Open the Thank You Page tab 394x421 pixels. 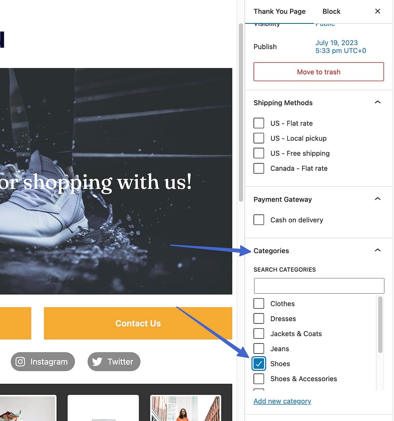click(280, 12)
